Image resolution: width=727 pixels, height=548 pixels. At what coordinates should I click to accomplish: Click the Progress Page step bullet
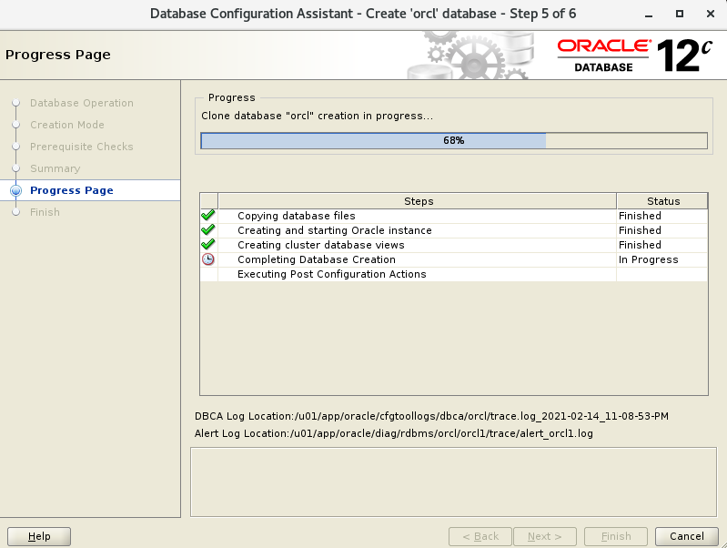(x=15, y=190)
